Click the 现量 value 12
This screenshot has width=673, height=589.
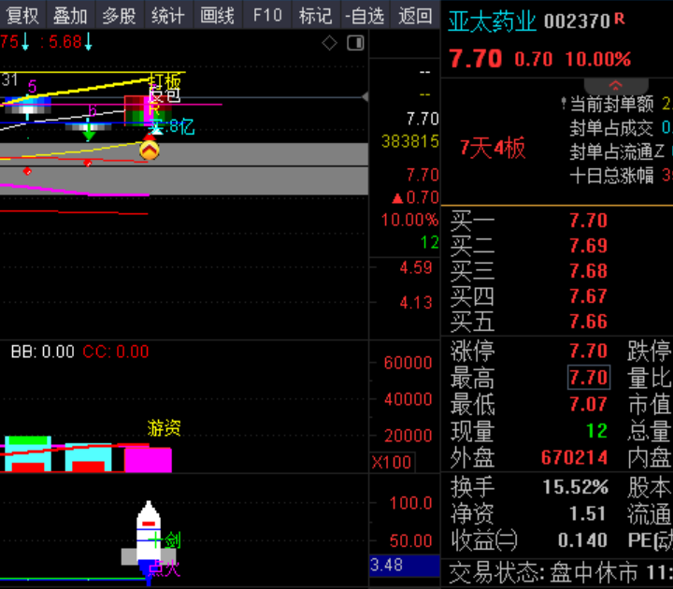point(597,431)
